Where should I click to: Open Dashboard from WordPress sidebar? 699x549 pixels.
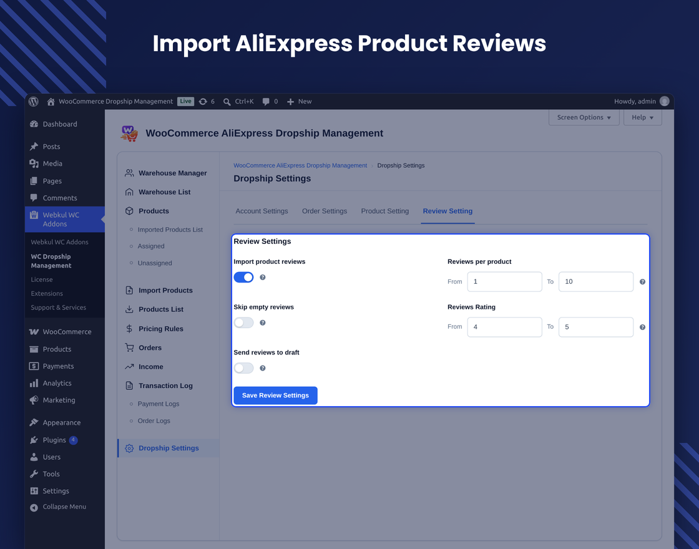60,124
